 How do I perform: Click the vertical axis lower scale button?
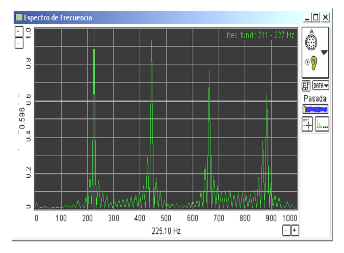[19, 43]
